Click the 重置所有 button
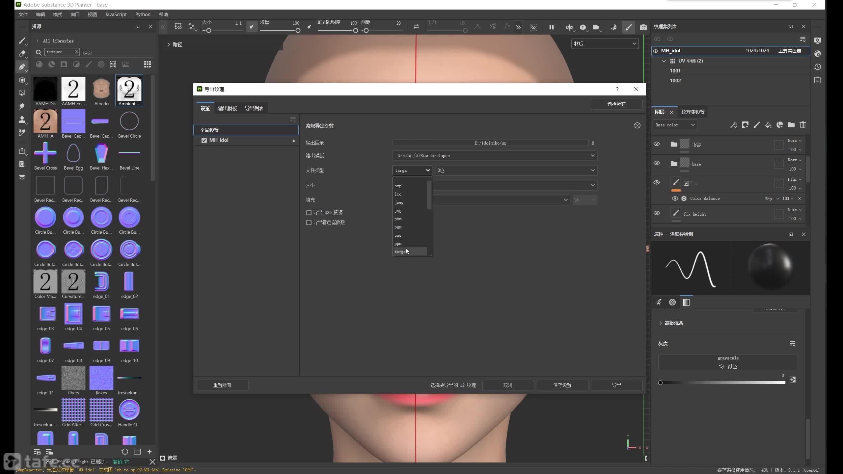Viewport: 843px width, 474px height. pyautogui.click(x=222, y=385)
